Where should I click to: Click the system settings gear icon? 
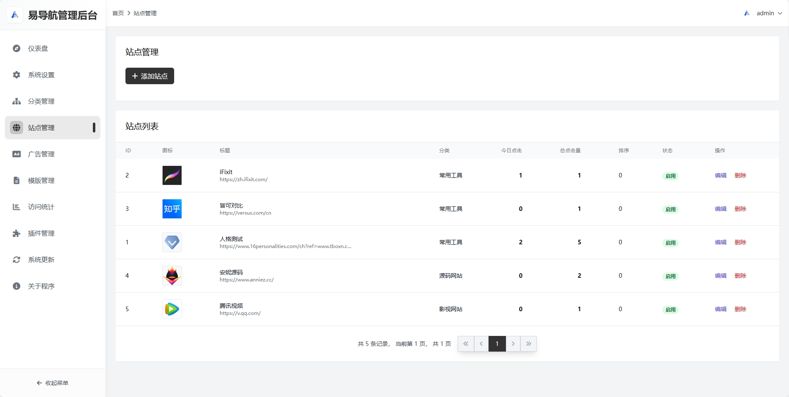[17, 75]
